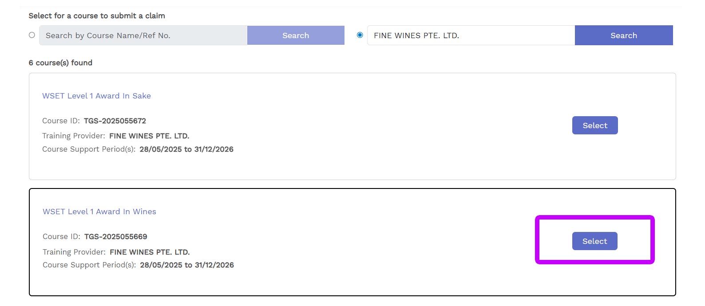
Task: Select the WSET Level 1 Award In Wines course
Action: click(594, 241)
